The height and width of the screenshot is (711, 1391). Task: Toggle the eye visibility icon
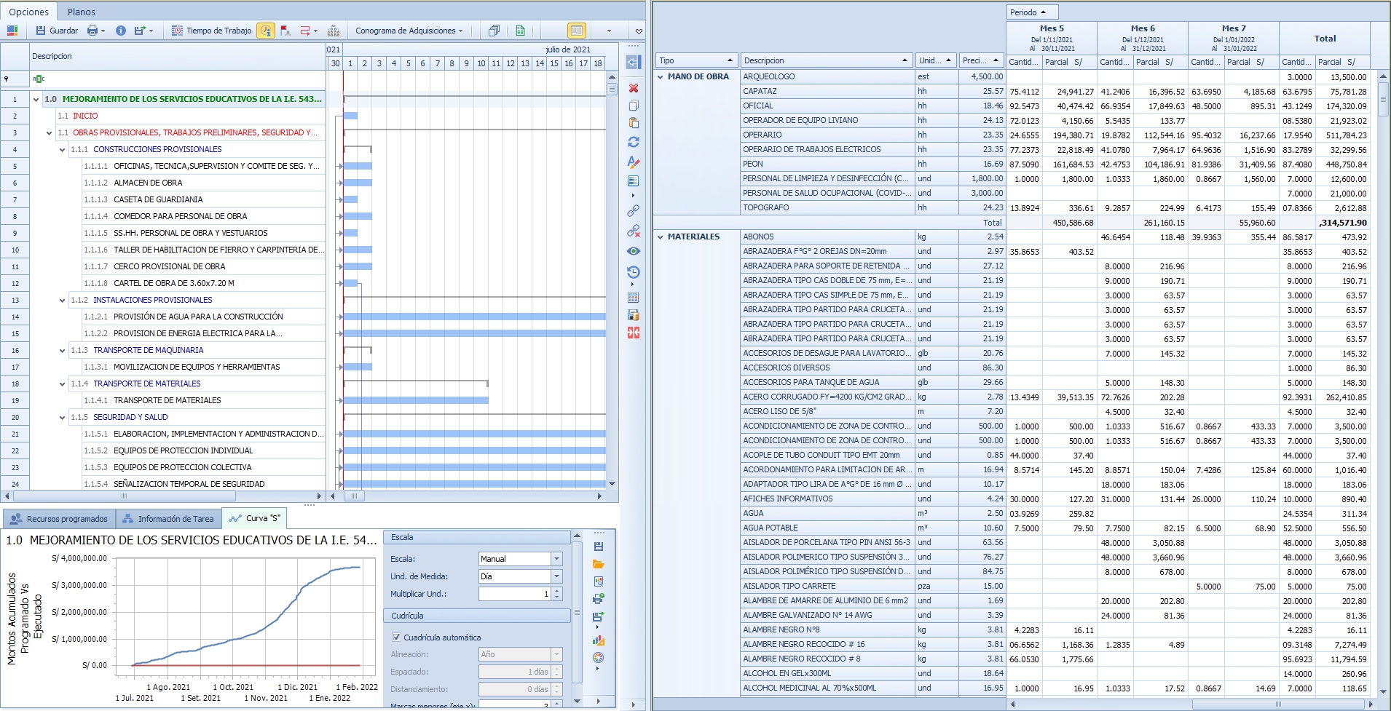click(x=633, y=251)
